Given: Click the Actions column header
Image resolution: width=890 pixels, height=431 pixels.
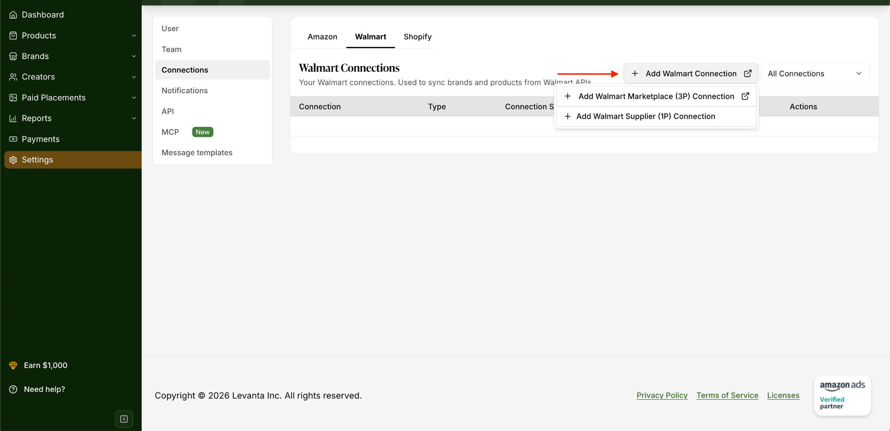Looking at the screenshot, I should coord(803,106).
